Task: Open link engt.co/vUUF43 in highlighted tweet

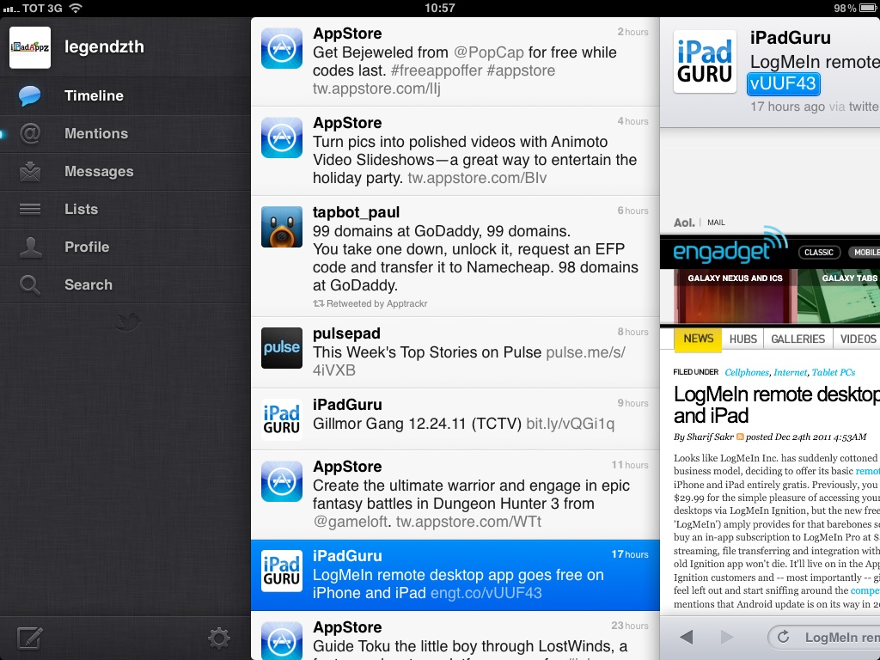Action: 486,593
